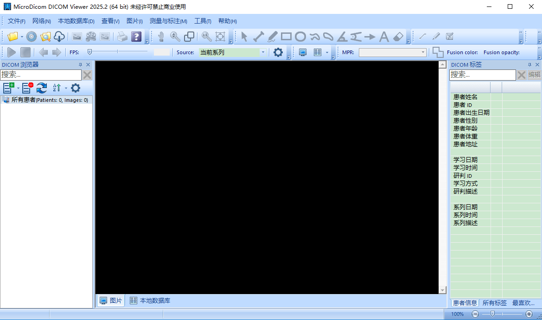
Task: Switch to the 所有标签 tab
Action: coord(494,303)
